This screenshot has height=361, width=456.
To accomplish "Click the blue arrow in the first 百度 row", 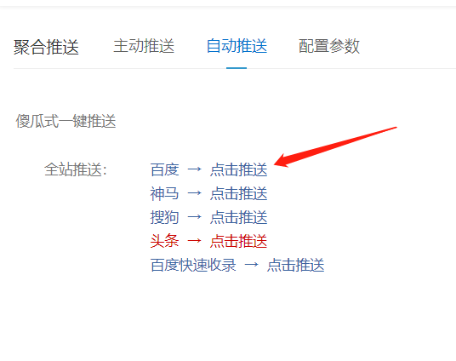I will click(195, 169).
